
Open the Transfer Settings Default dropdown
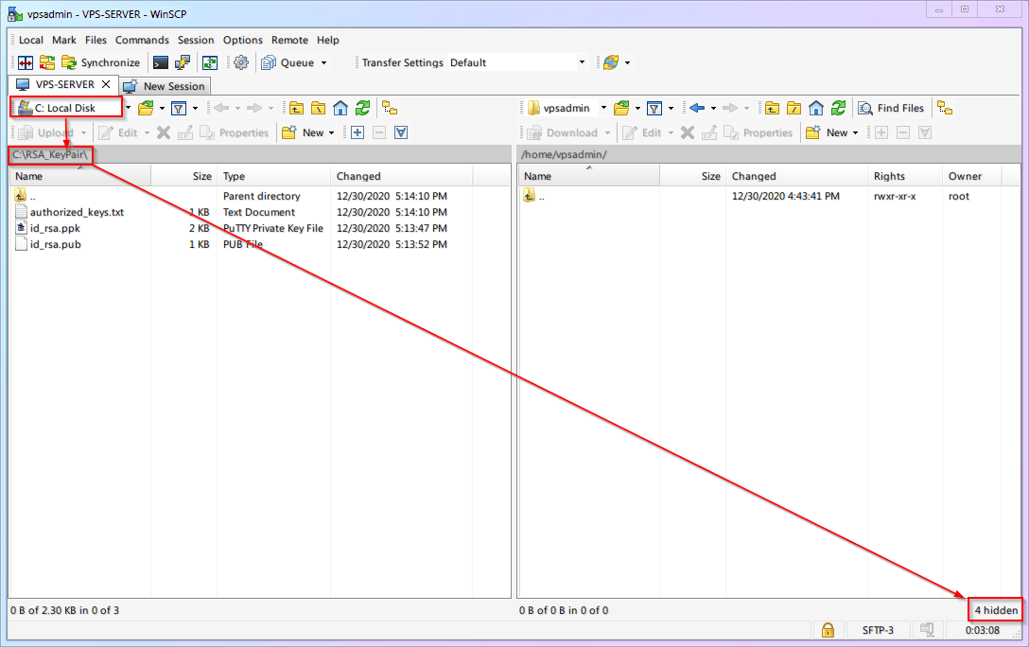point(582,62)
